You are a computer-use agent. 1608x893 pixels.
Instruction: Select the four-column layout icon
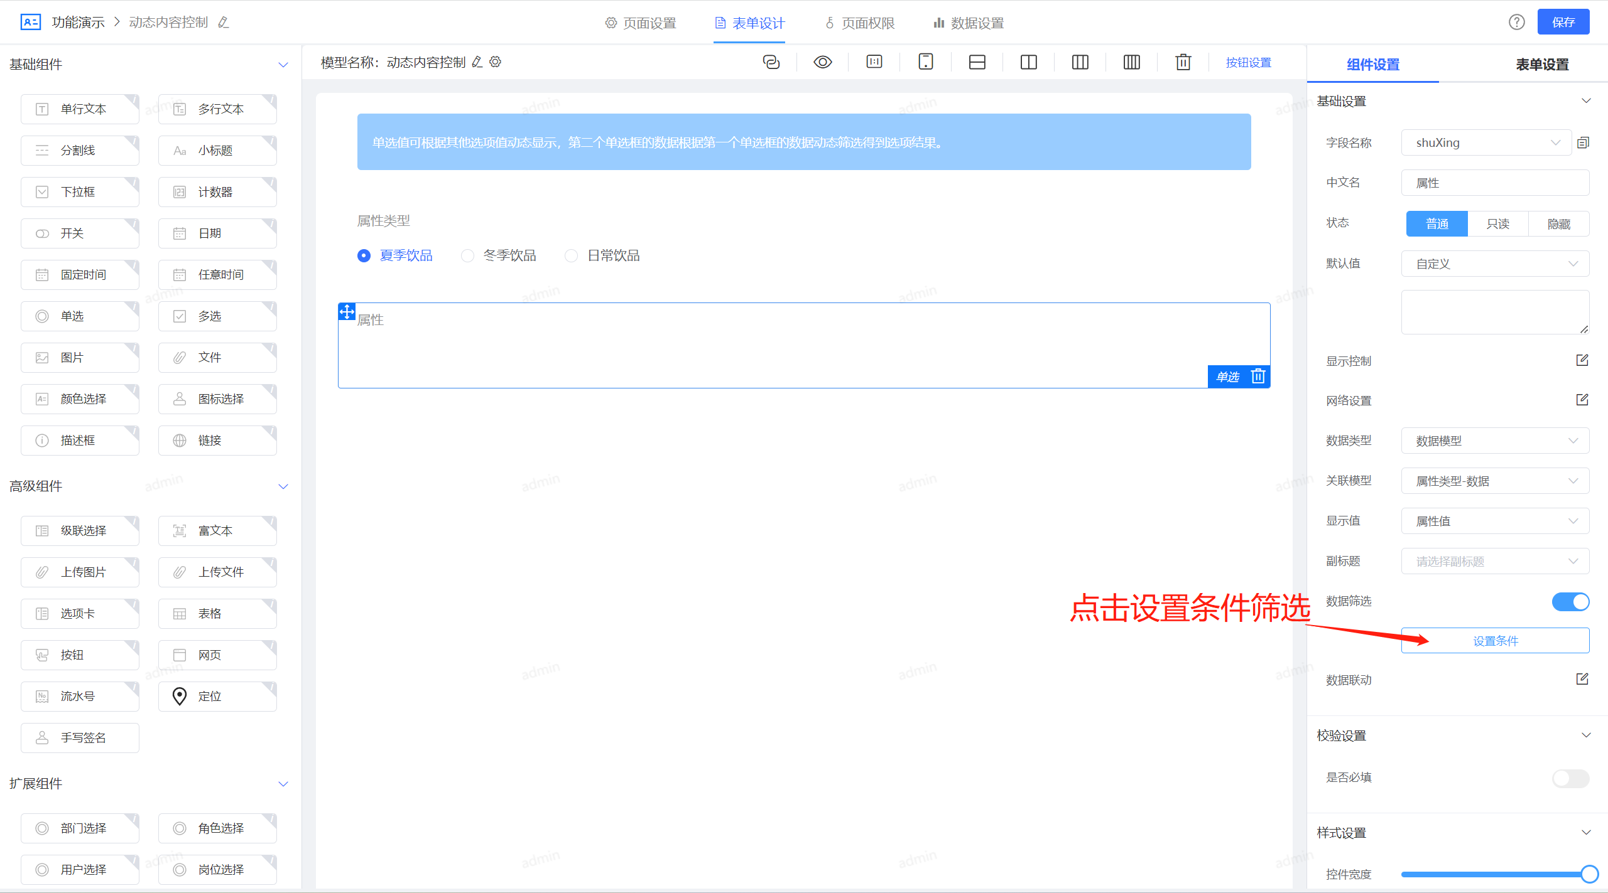pyautogui.click(x=1131, y=62)
